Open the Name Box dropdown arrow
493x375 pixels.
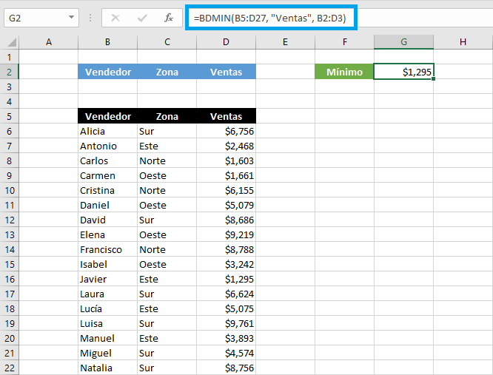click(x=71, y=18)
